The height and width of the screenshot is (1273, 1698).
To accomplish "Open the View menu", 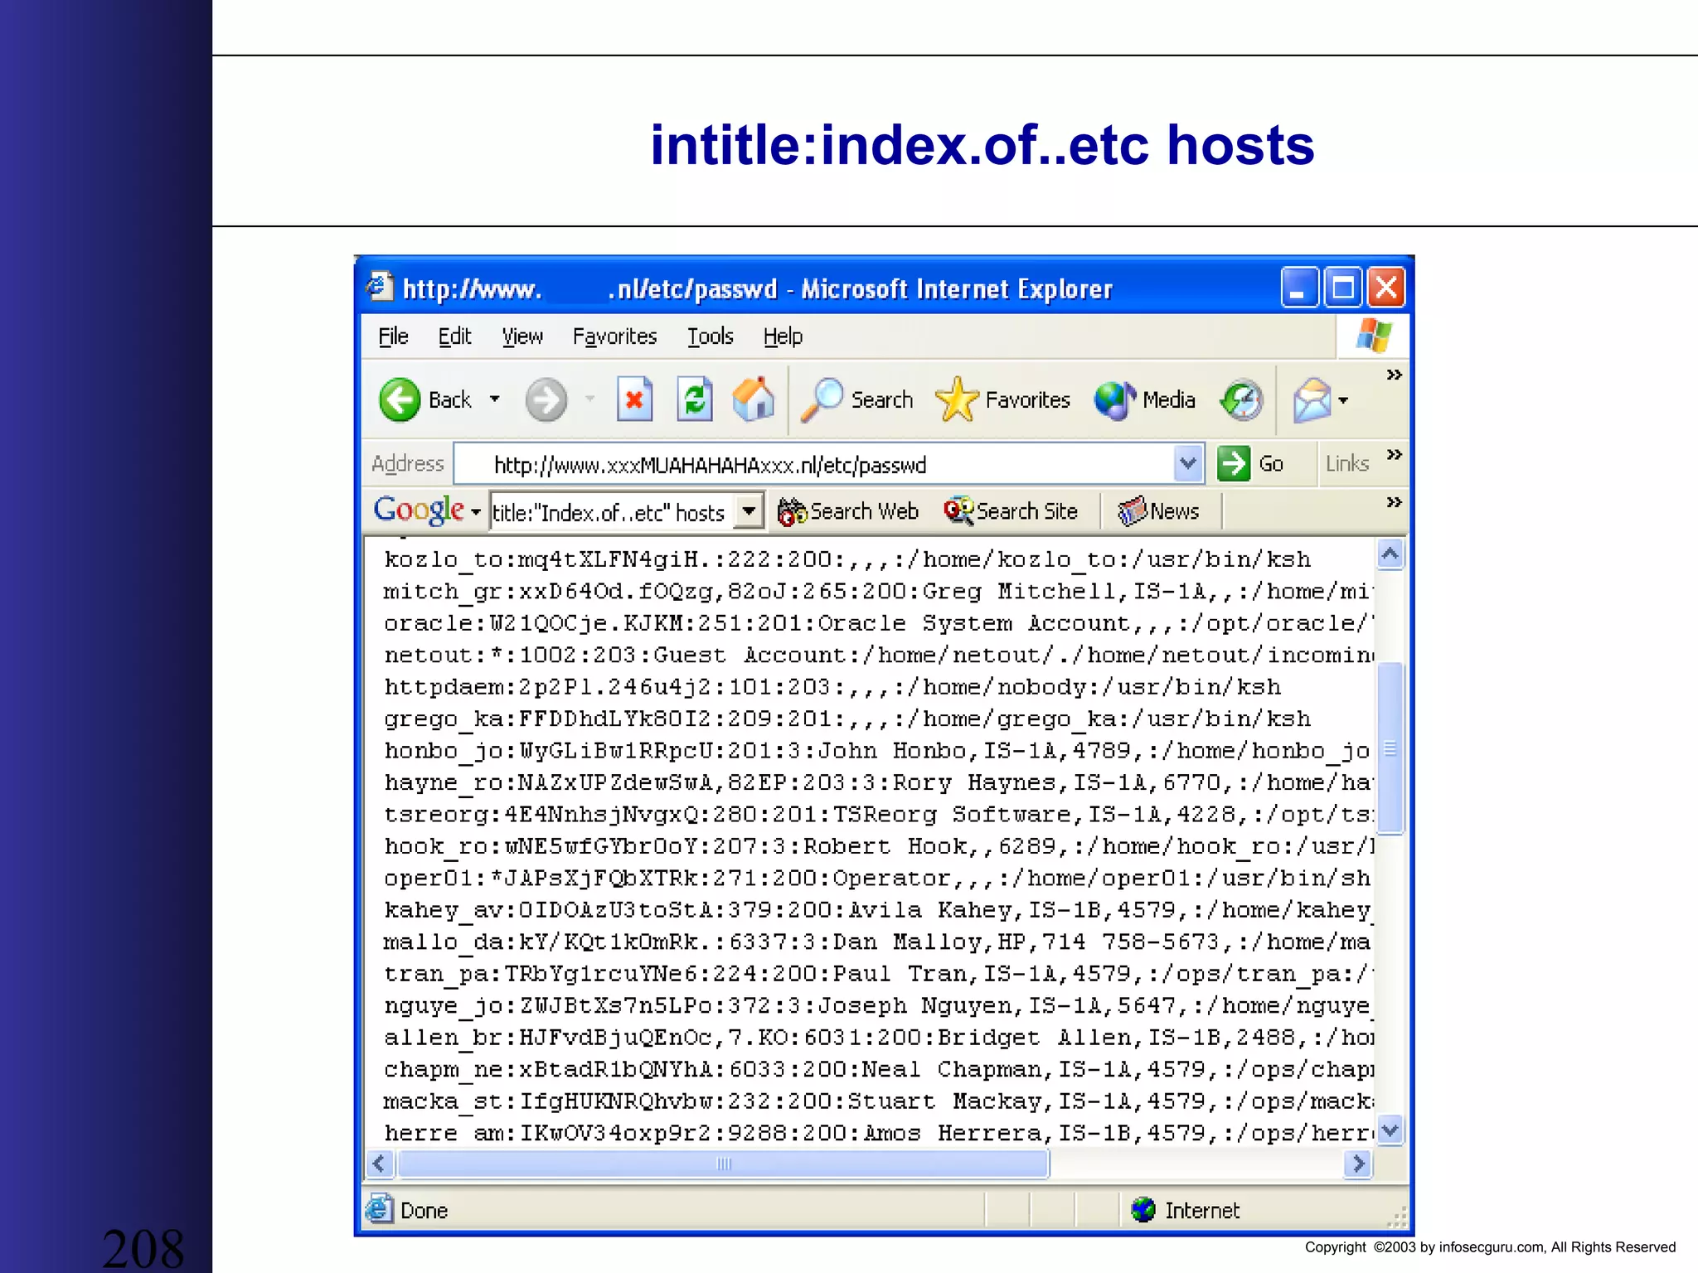I will pos(522,336).
